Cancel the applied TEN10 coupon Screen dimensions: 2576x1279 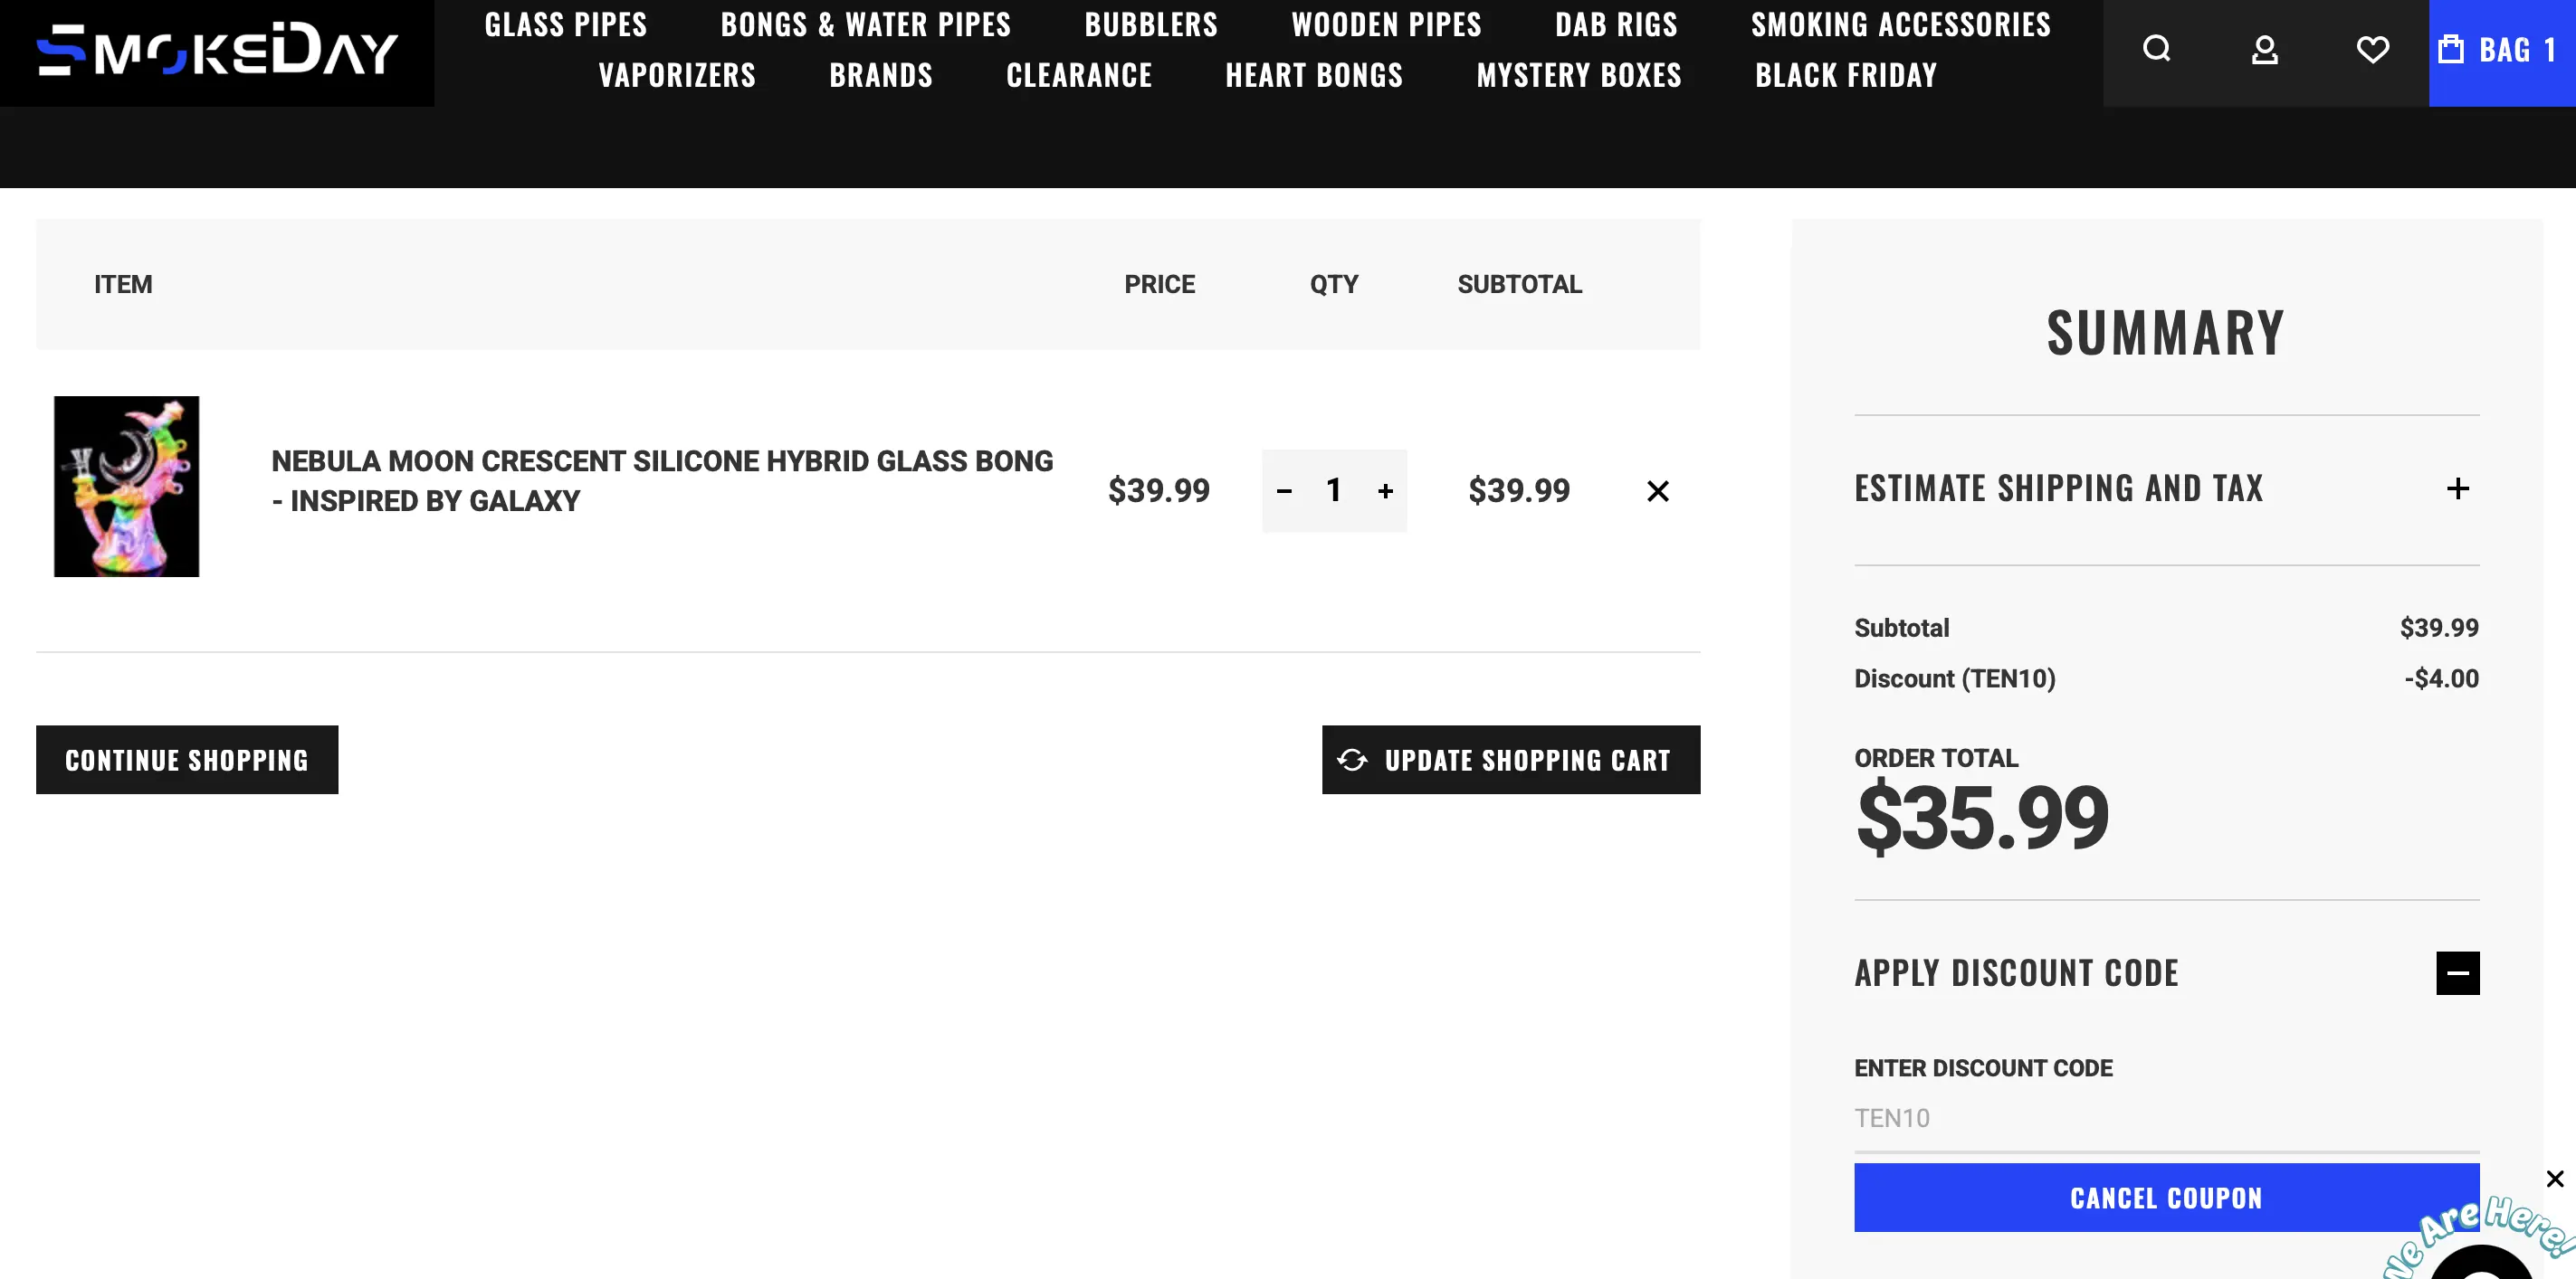click(x=2166, y=1198)
